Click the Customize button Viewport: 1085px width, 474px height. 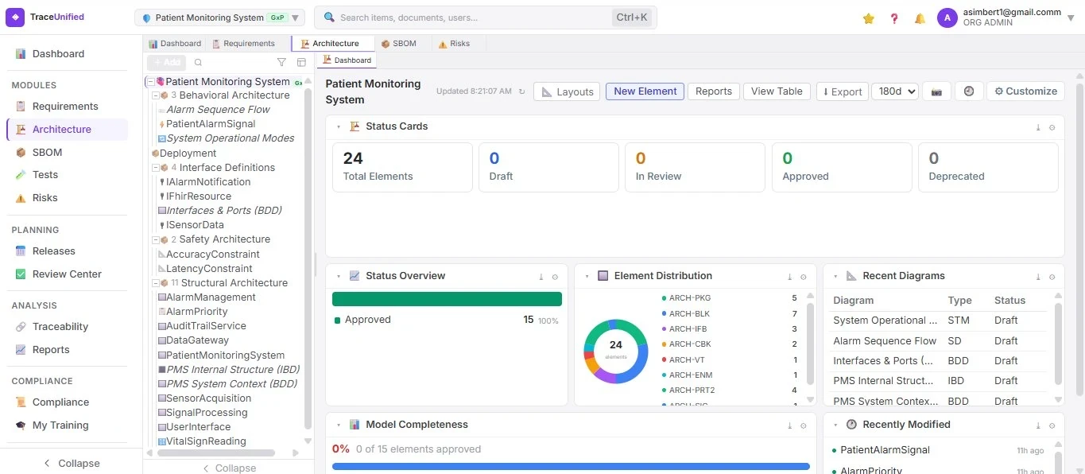(x=1025, y=91)
